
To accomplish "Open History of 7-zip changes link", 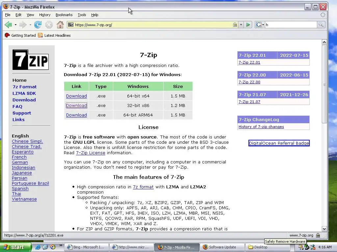I will click(x=261, y=127).
